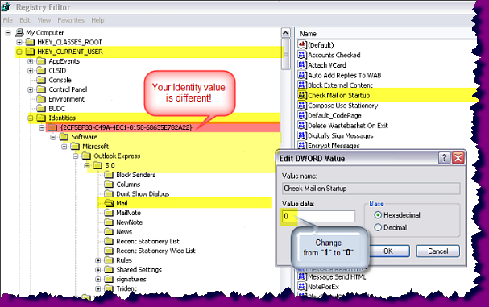Expand the CLSID key
This screenshot has height=307, width=489.
pos(31,71)
